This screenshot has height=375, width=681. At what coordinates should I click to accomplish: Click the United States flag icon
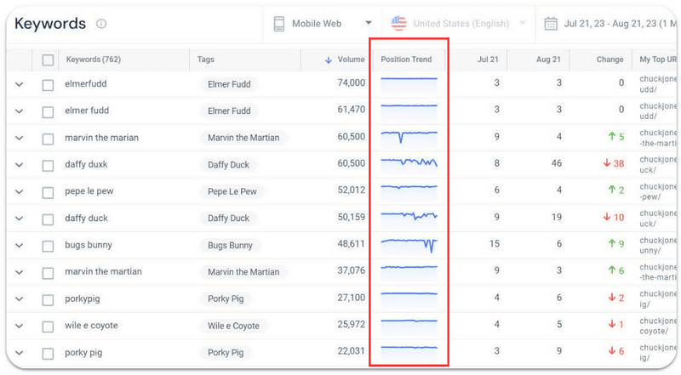click(x=398, y=24)
